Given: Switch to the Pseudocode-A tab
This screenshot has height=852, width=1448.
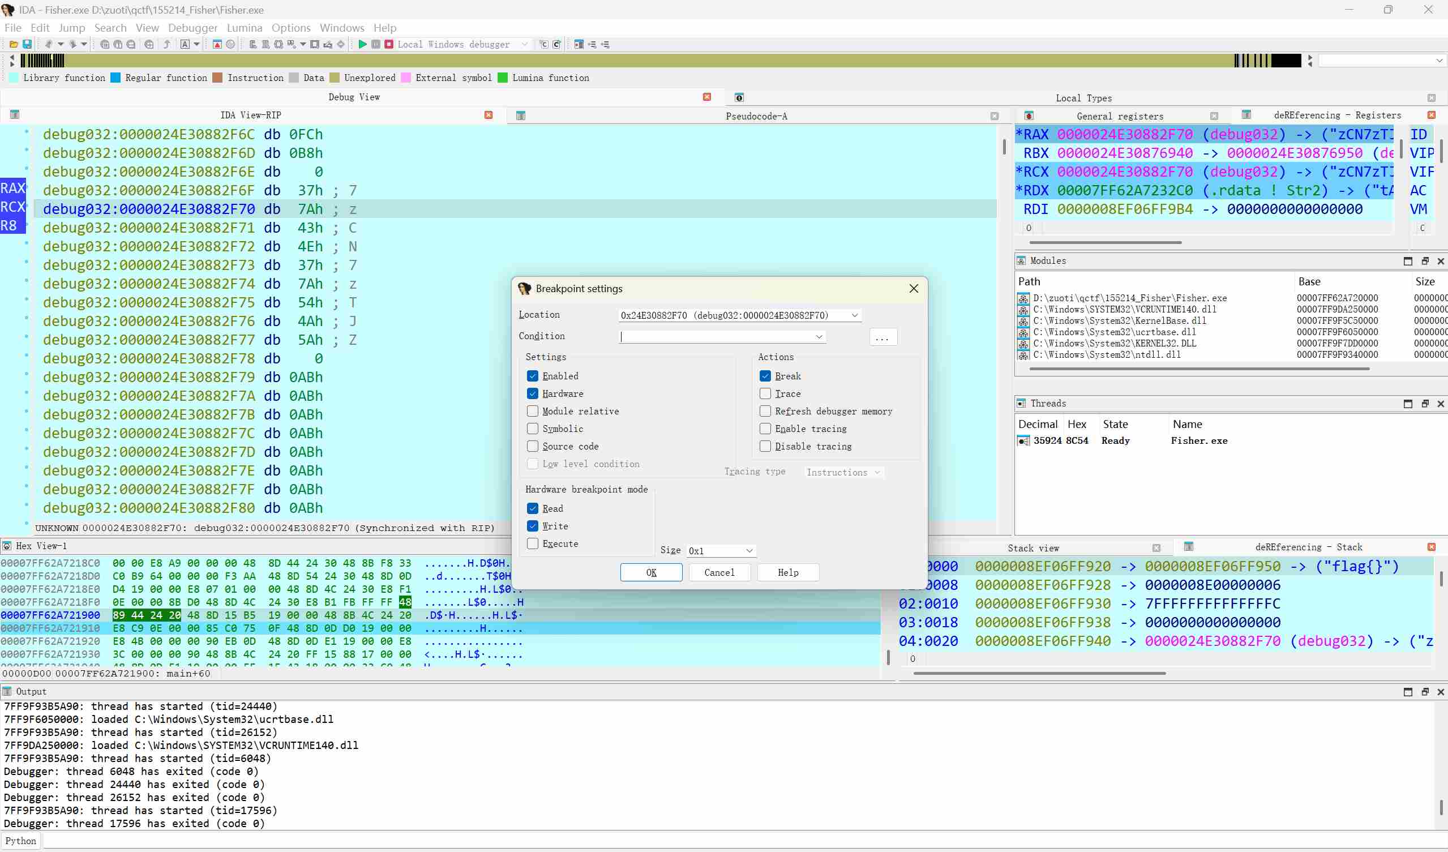Looking at the screenshot, I should [756, 116].
